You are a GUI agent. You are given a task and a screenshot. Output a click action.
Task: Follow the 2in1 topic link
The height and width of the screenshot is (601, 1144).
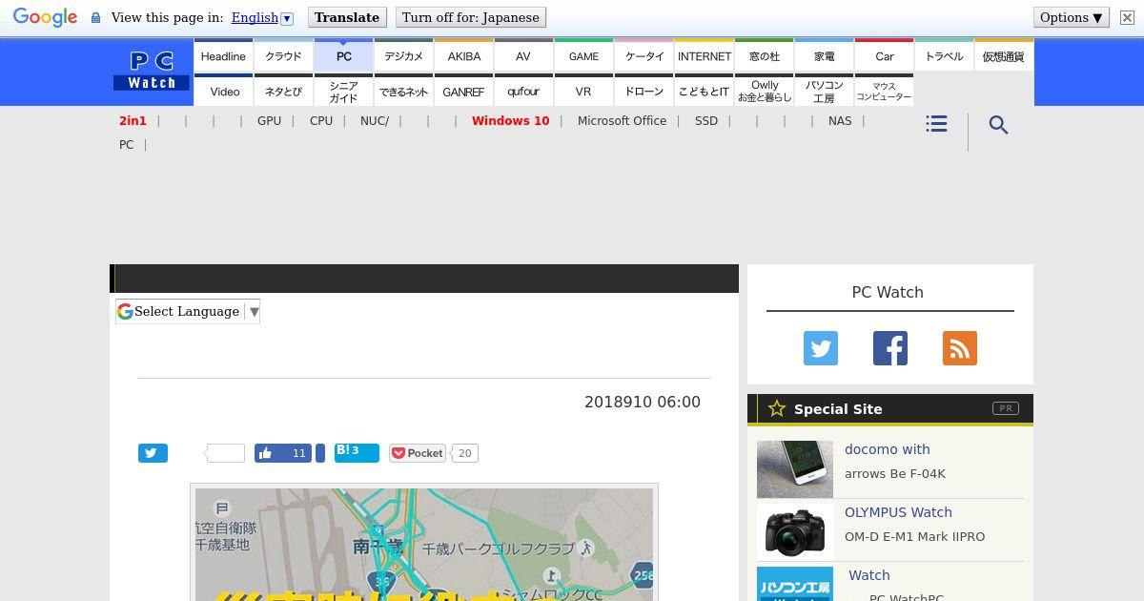[x=133, y=121]
